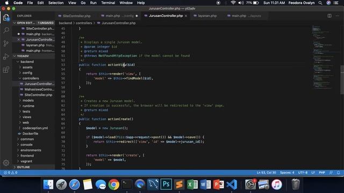
Task: Open Finder from the dock
Action: click(x=48, y=184)
